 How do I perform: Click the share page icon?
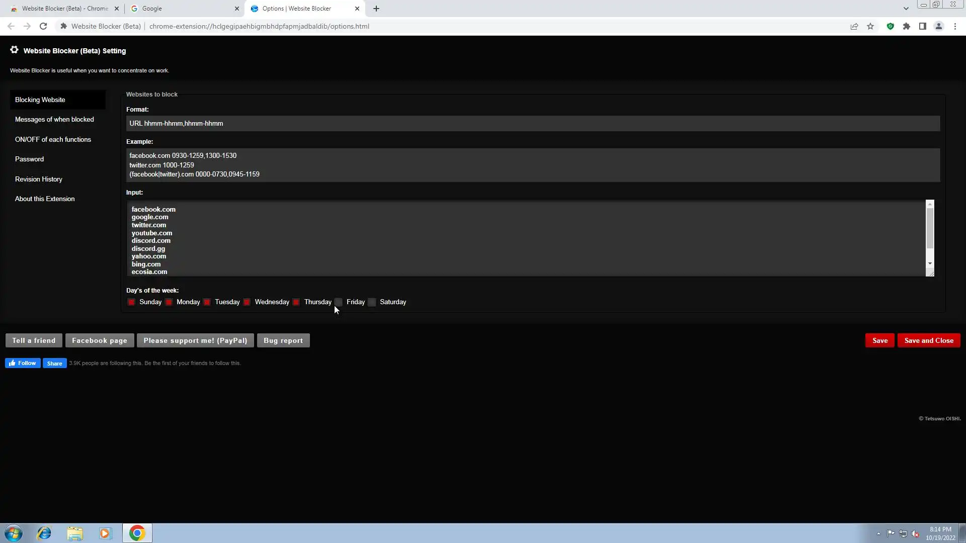point(854,26)
